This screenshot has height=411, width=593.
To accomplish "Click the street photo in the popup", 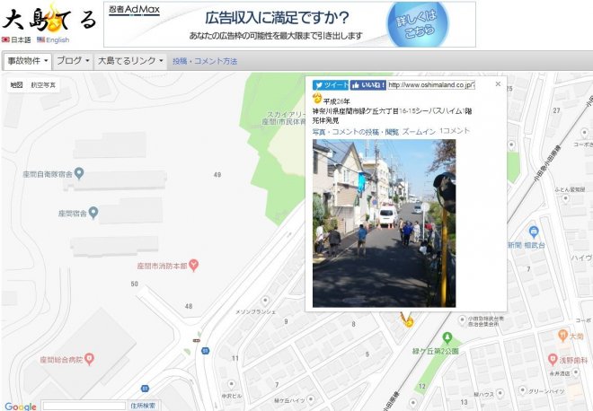I will click(384, 223).
